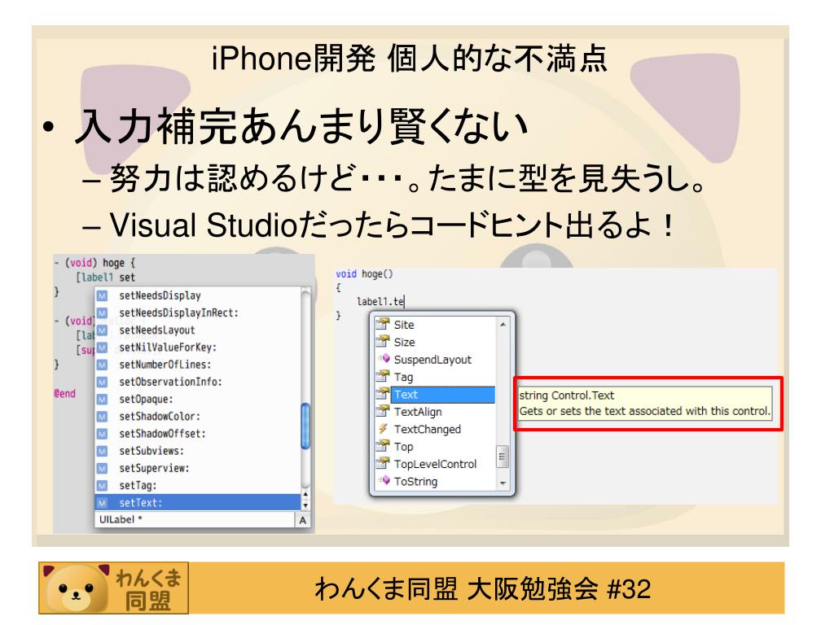Click the footer text わんくま同盟 大阪勉強会 #32
The width and height of the screenshot is (834, 625).
482,589
